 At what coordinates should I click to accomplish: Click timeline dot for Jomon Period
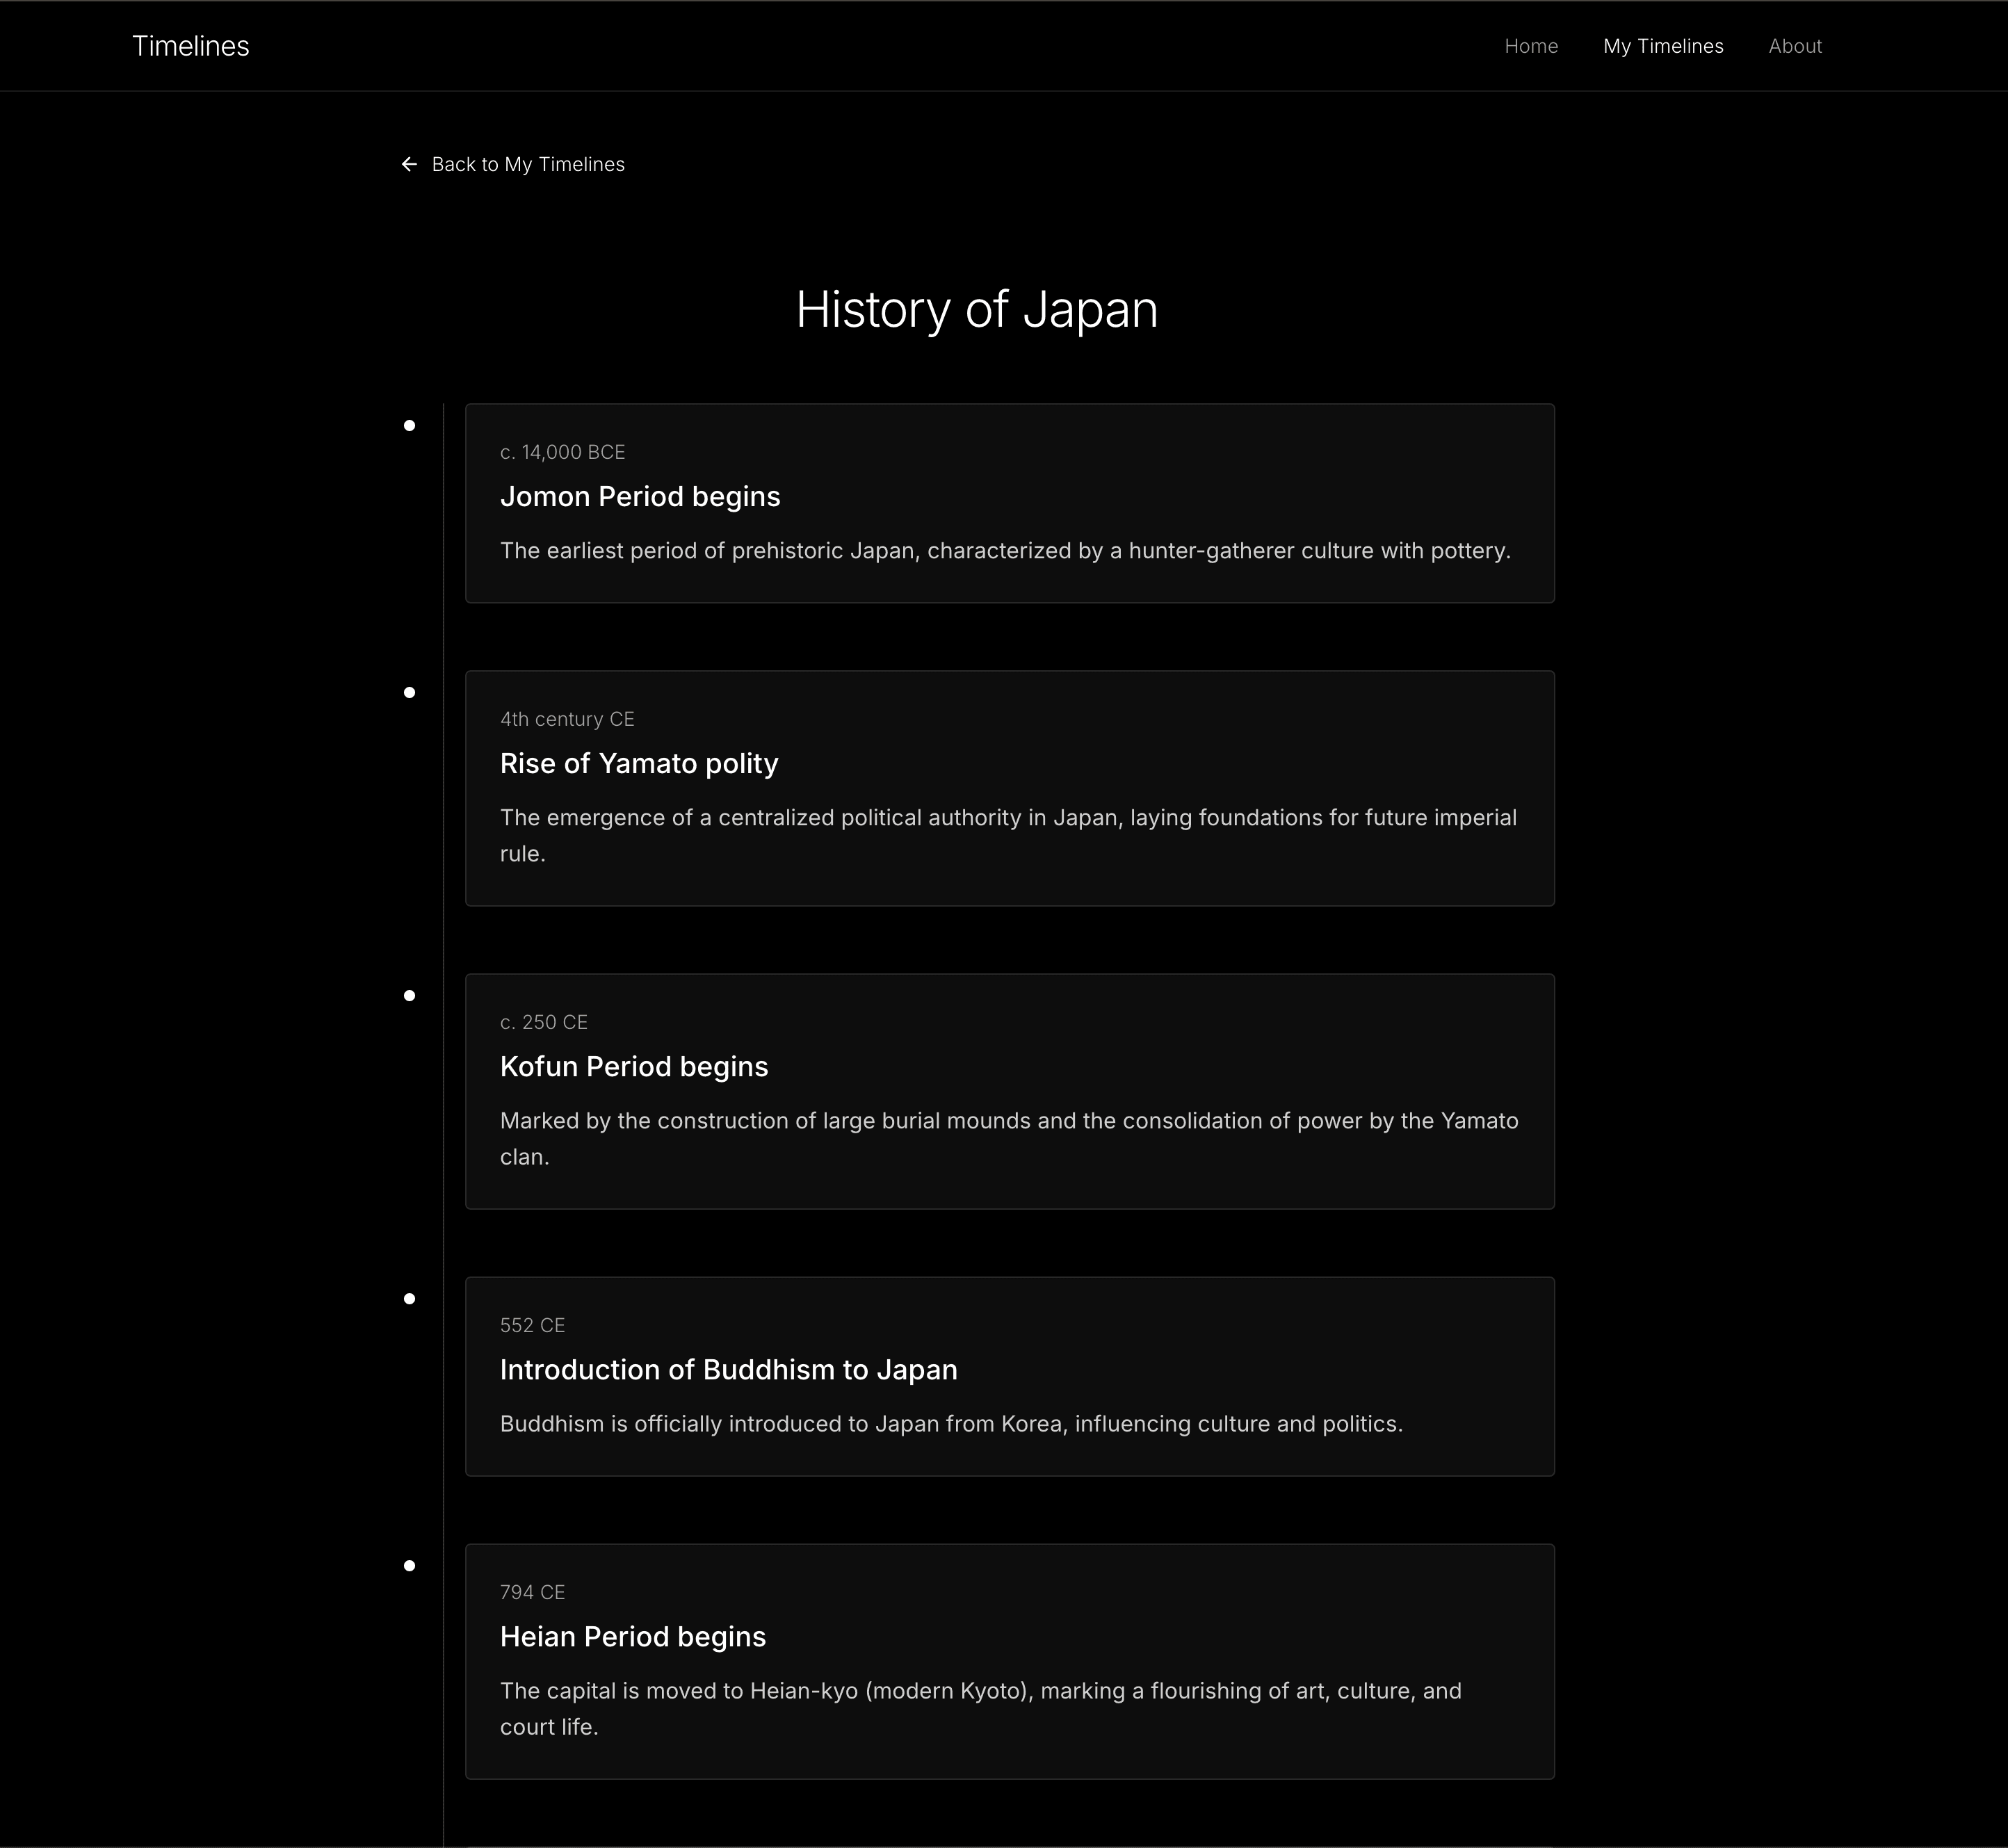tap(409, 426)
